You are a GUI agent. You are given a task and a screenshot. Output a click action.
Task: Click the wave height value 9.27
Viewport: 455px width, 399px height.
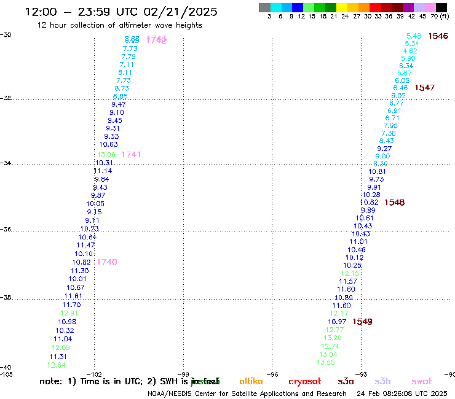(384, 149)
